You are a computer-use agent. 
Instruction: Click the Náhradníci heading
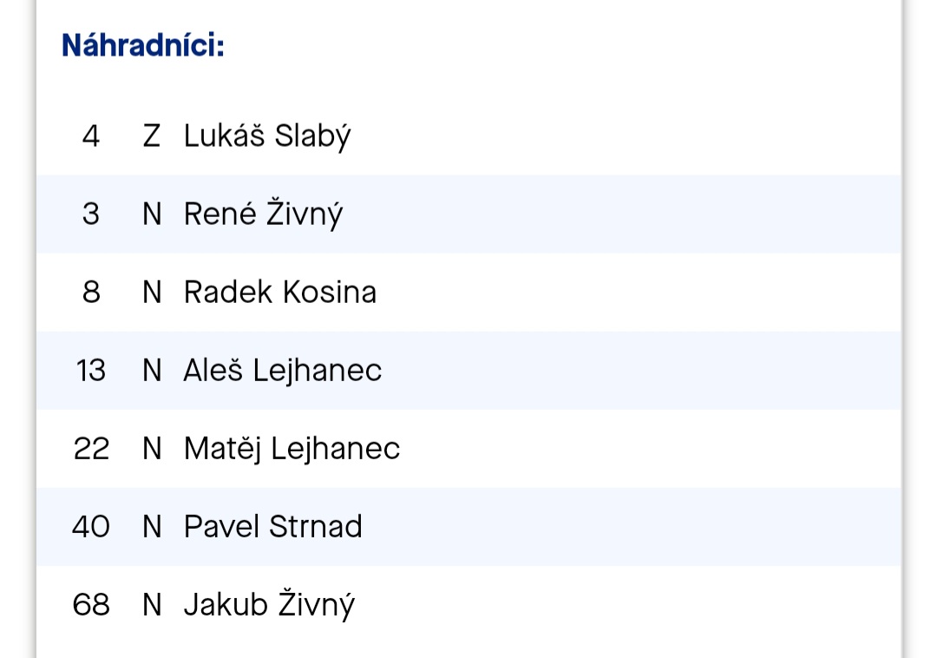(143, 46)
